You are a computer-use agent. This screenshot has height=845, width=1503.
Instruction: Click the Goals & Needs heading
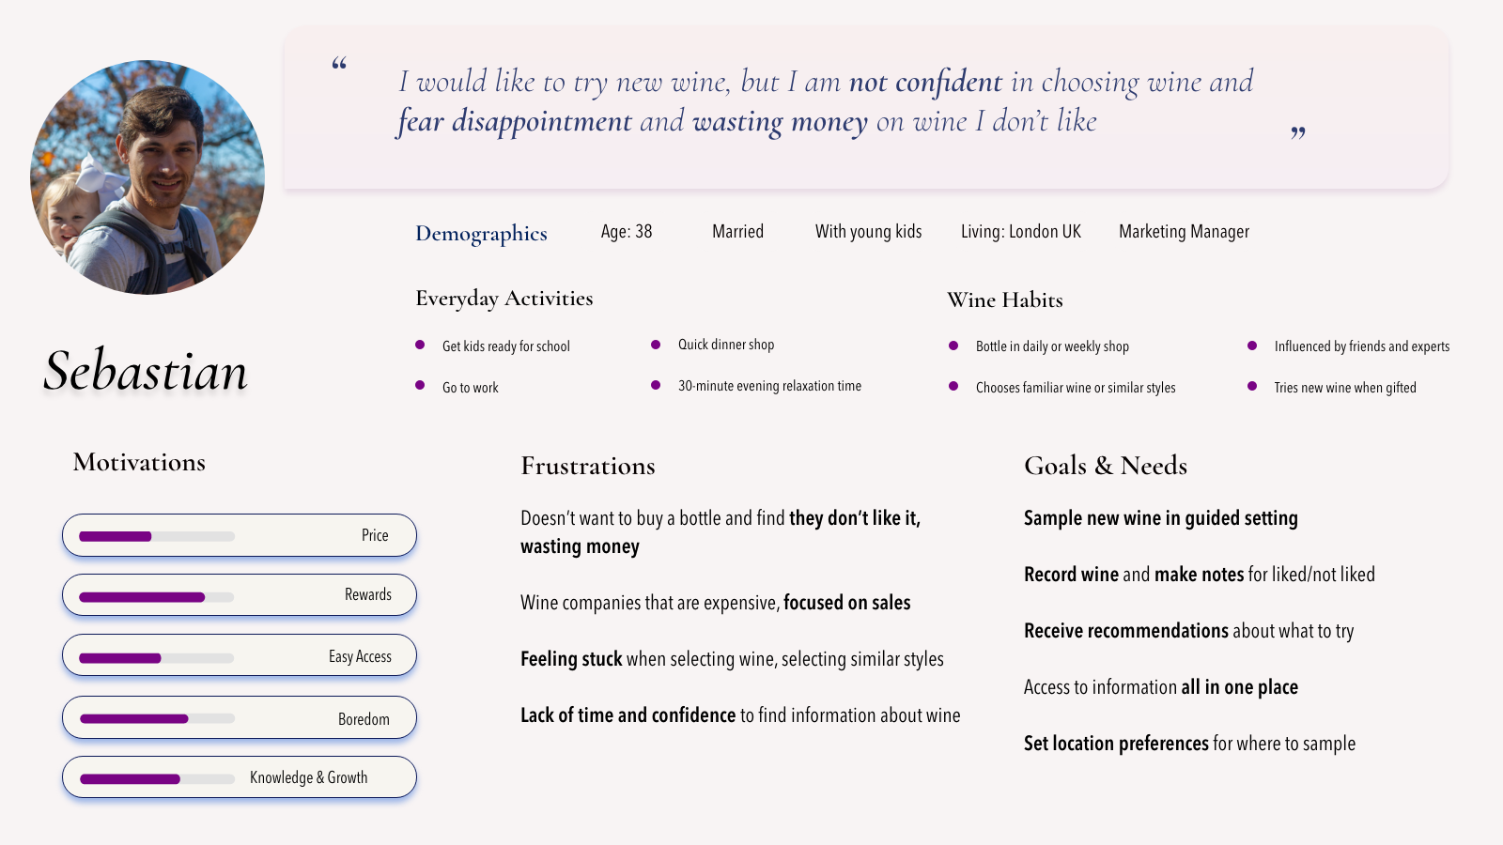(1106, 466)
